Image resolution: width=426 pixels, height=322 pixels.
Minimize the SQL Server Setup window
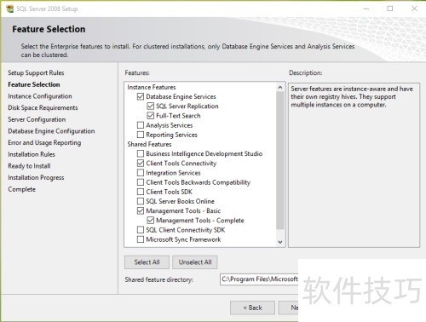pos(366,9)
